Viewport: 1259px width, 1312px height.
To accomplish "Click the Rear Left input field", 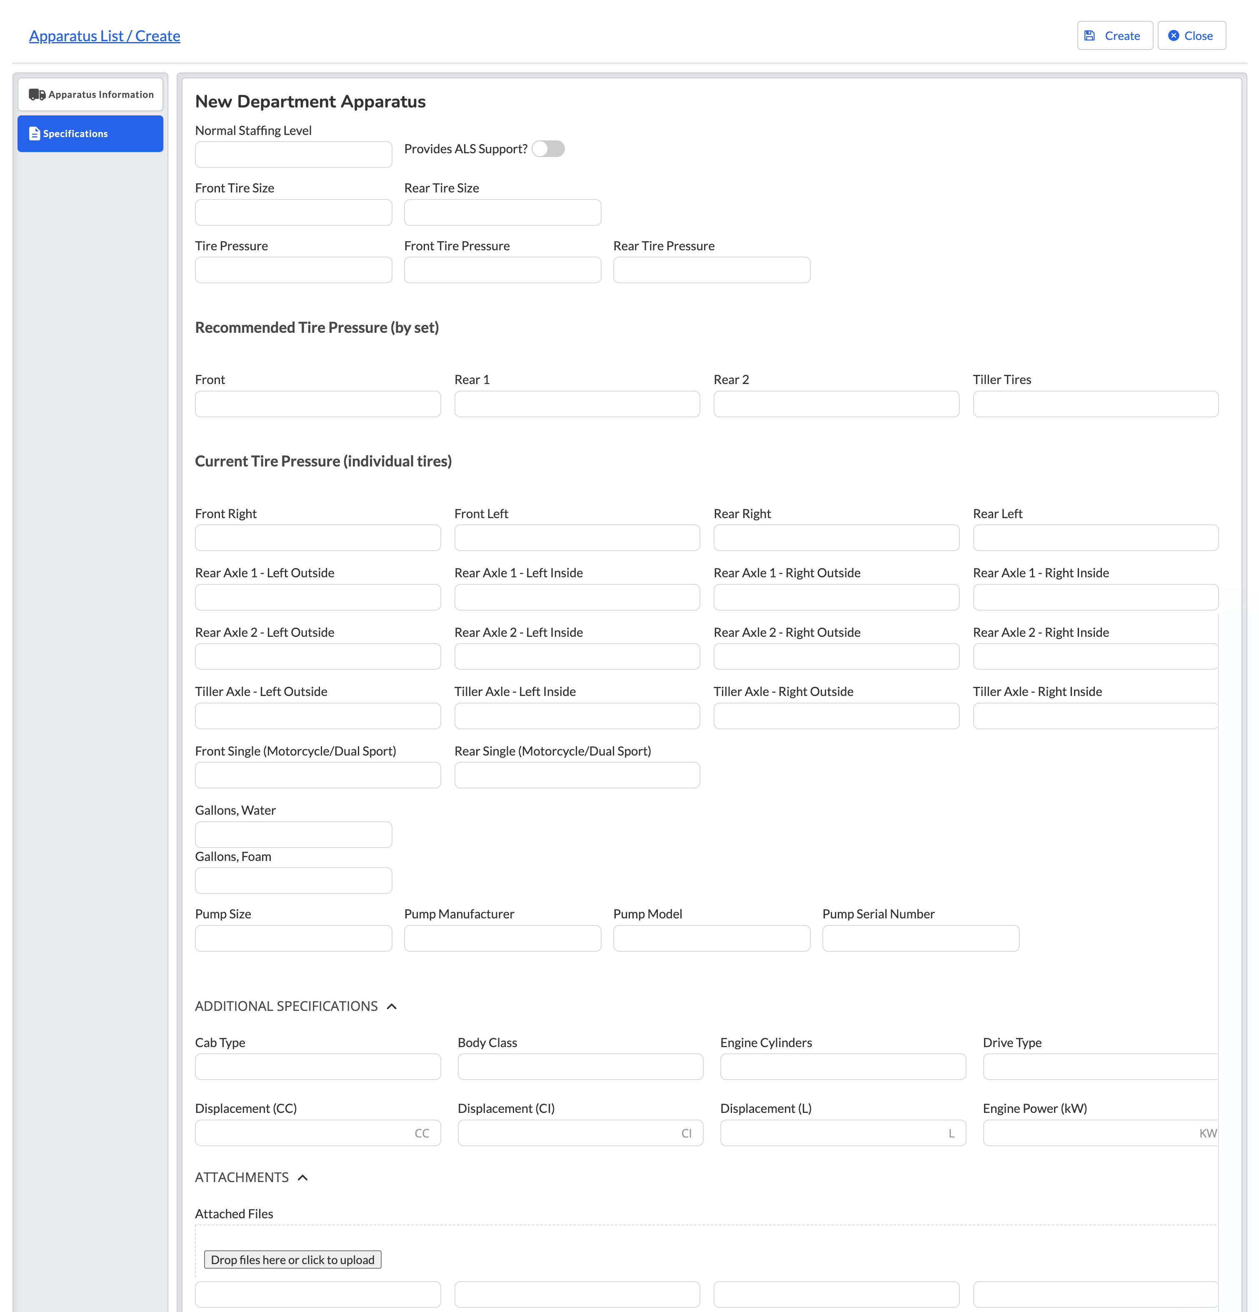I will [x=1095, y=538].
